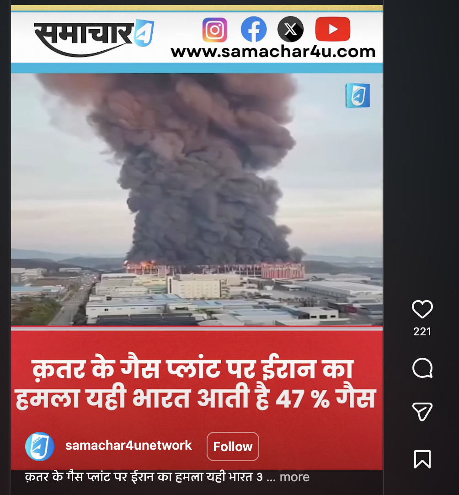The height and width of the screenshot is (495, 459).
Task: Open comments with the speech bubble icon
Action: pyautogui.click(x=422, y=368)
